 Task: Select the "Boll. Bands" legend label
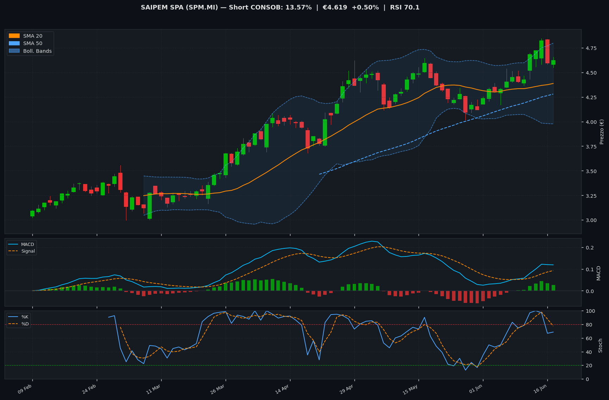coord(37,51)
